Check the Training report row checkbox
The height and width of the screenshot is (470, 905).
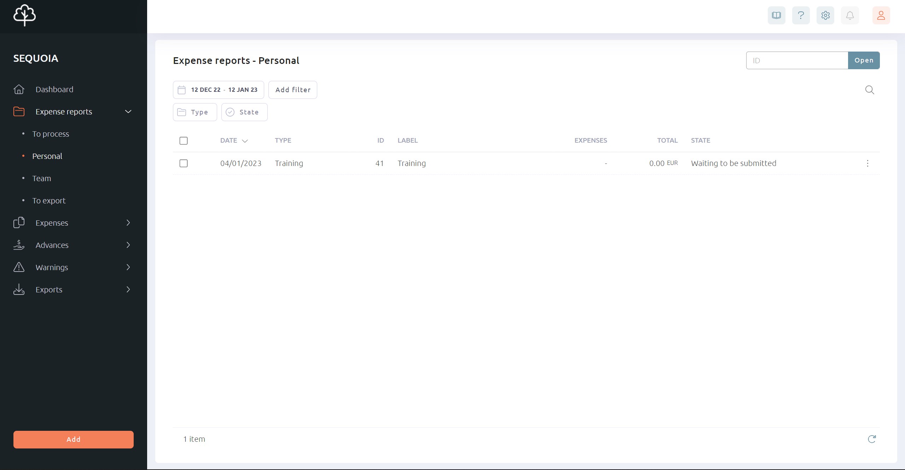184,163
